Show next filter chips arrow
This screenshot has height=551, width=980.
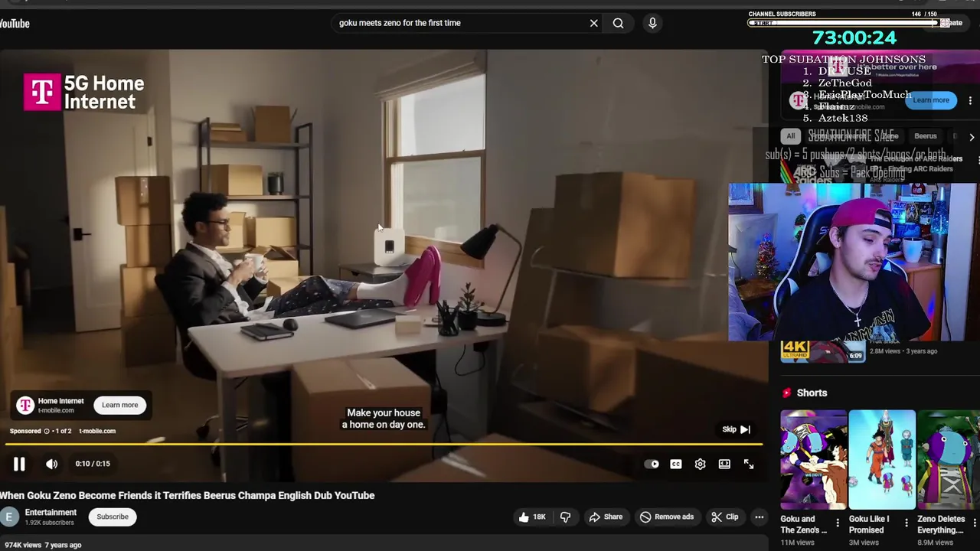coord(971,137)
